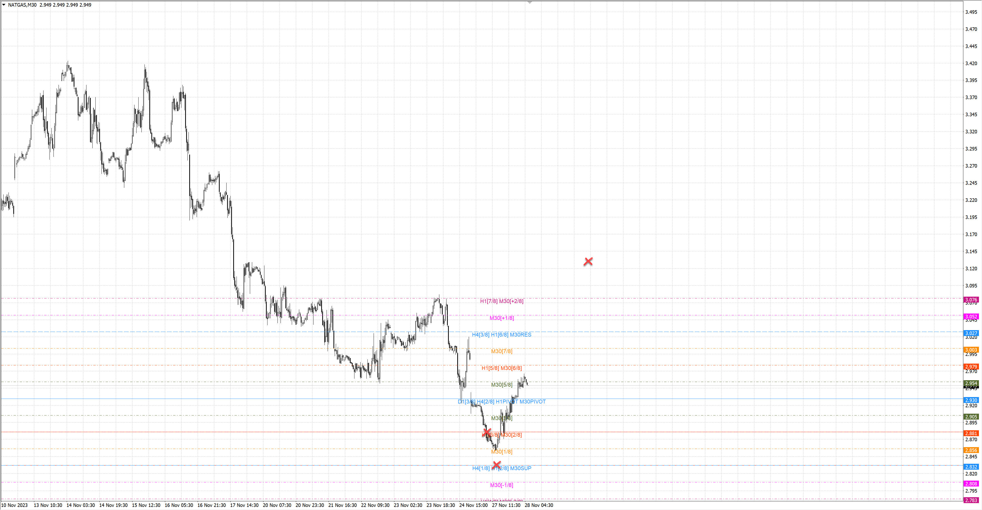Click the M30[-1/8] magenta level label

pos(502,485)
